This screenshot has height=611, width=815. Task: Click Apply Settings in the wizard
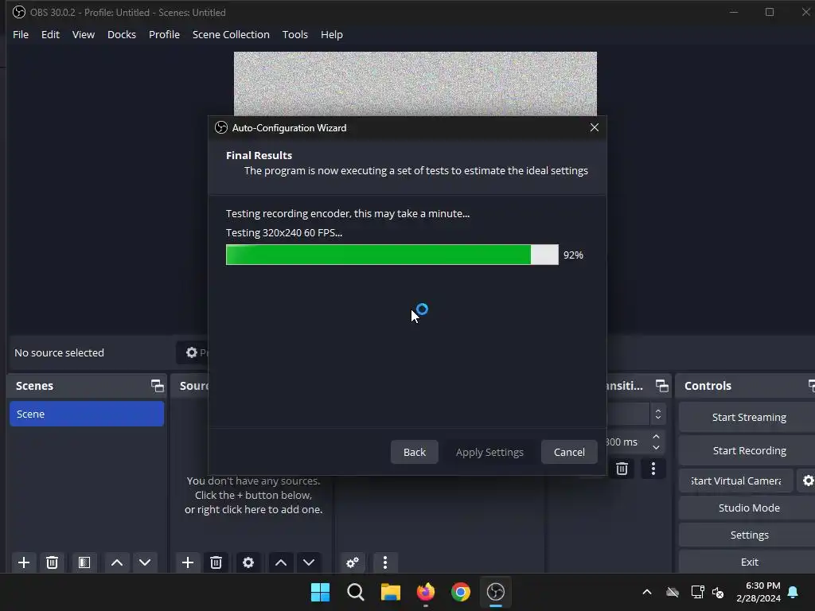coord(489,452)
